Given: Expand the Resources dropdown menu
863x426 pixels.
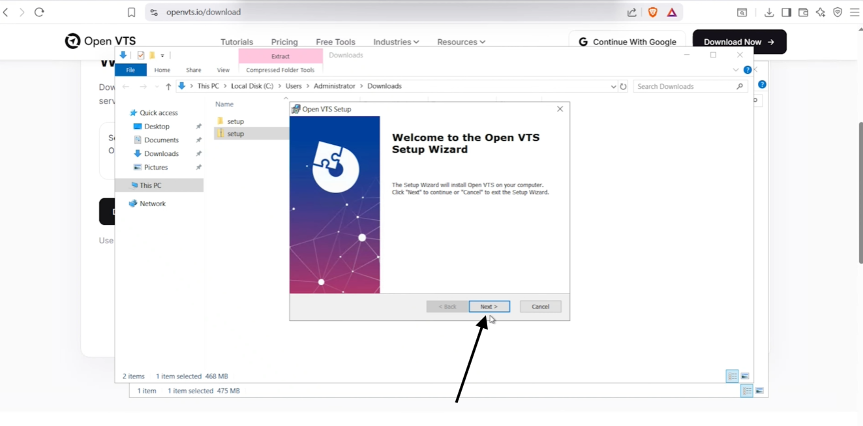Looking at the screenshot, I should (x=461, y=42).
